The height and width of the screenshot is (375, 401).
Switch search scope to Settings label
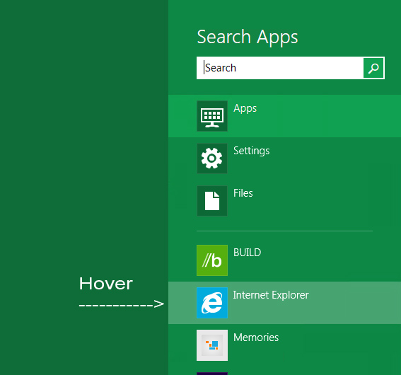pyautogui.click(x=251, y=151)
